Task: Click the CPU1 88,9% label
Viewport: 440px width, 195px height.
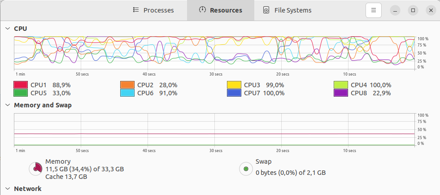Action: click(51, 85)
